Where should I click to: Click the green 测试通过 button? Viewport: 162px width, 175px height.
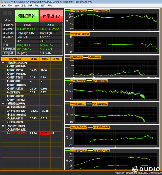pos(27,16)
